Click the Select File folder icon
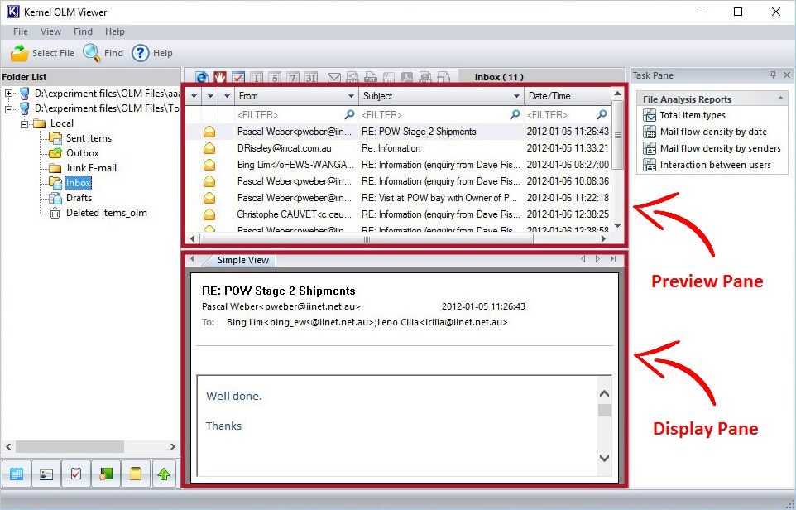This screenshot has height=510, width=796. (20, 53)
